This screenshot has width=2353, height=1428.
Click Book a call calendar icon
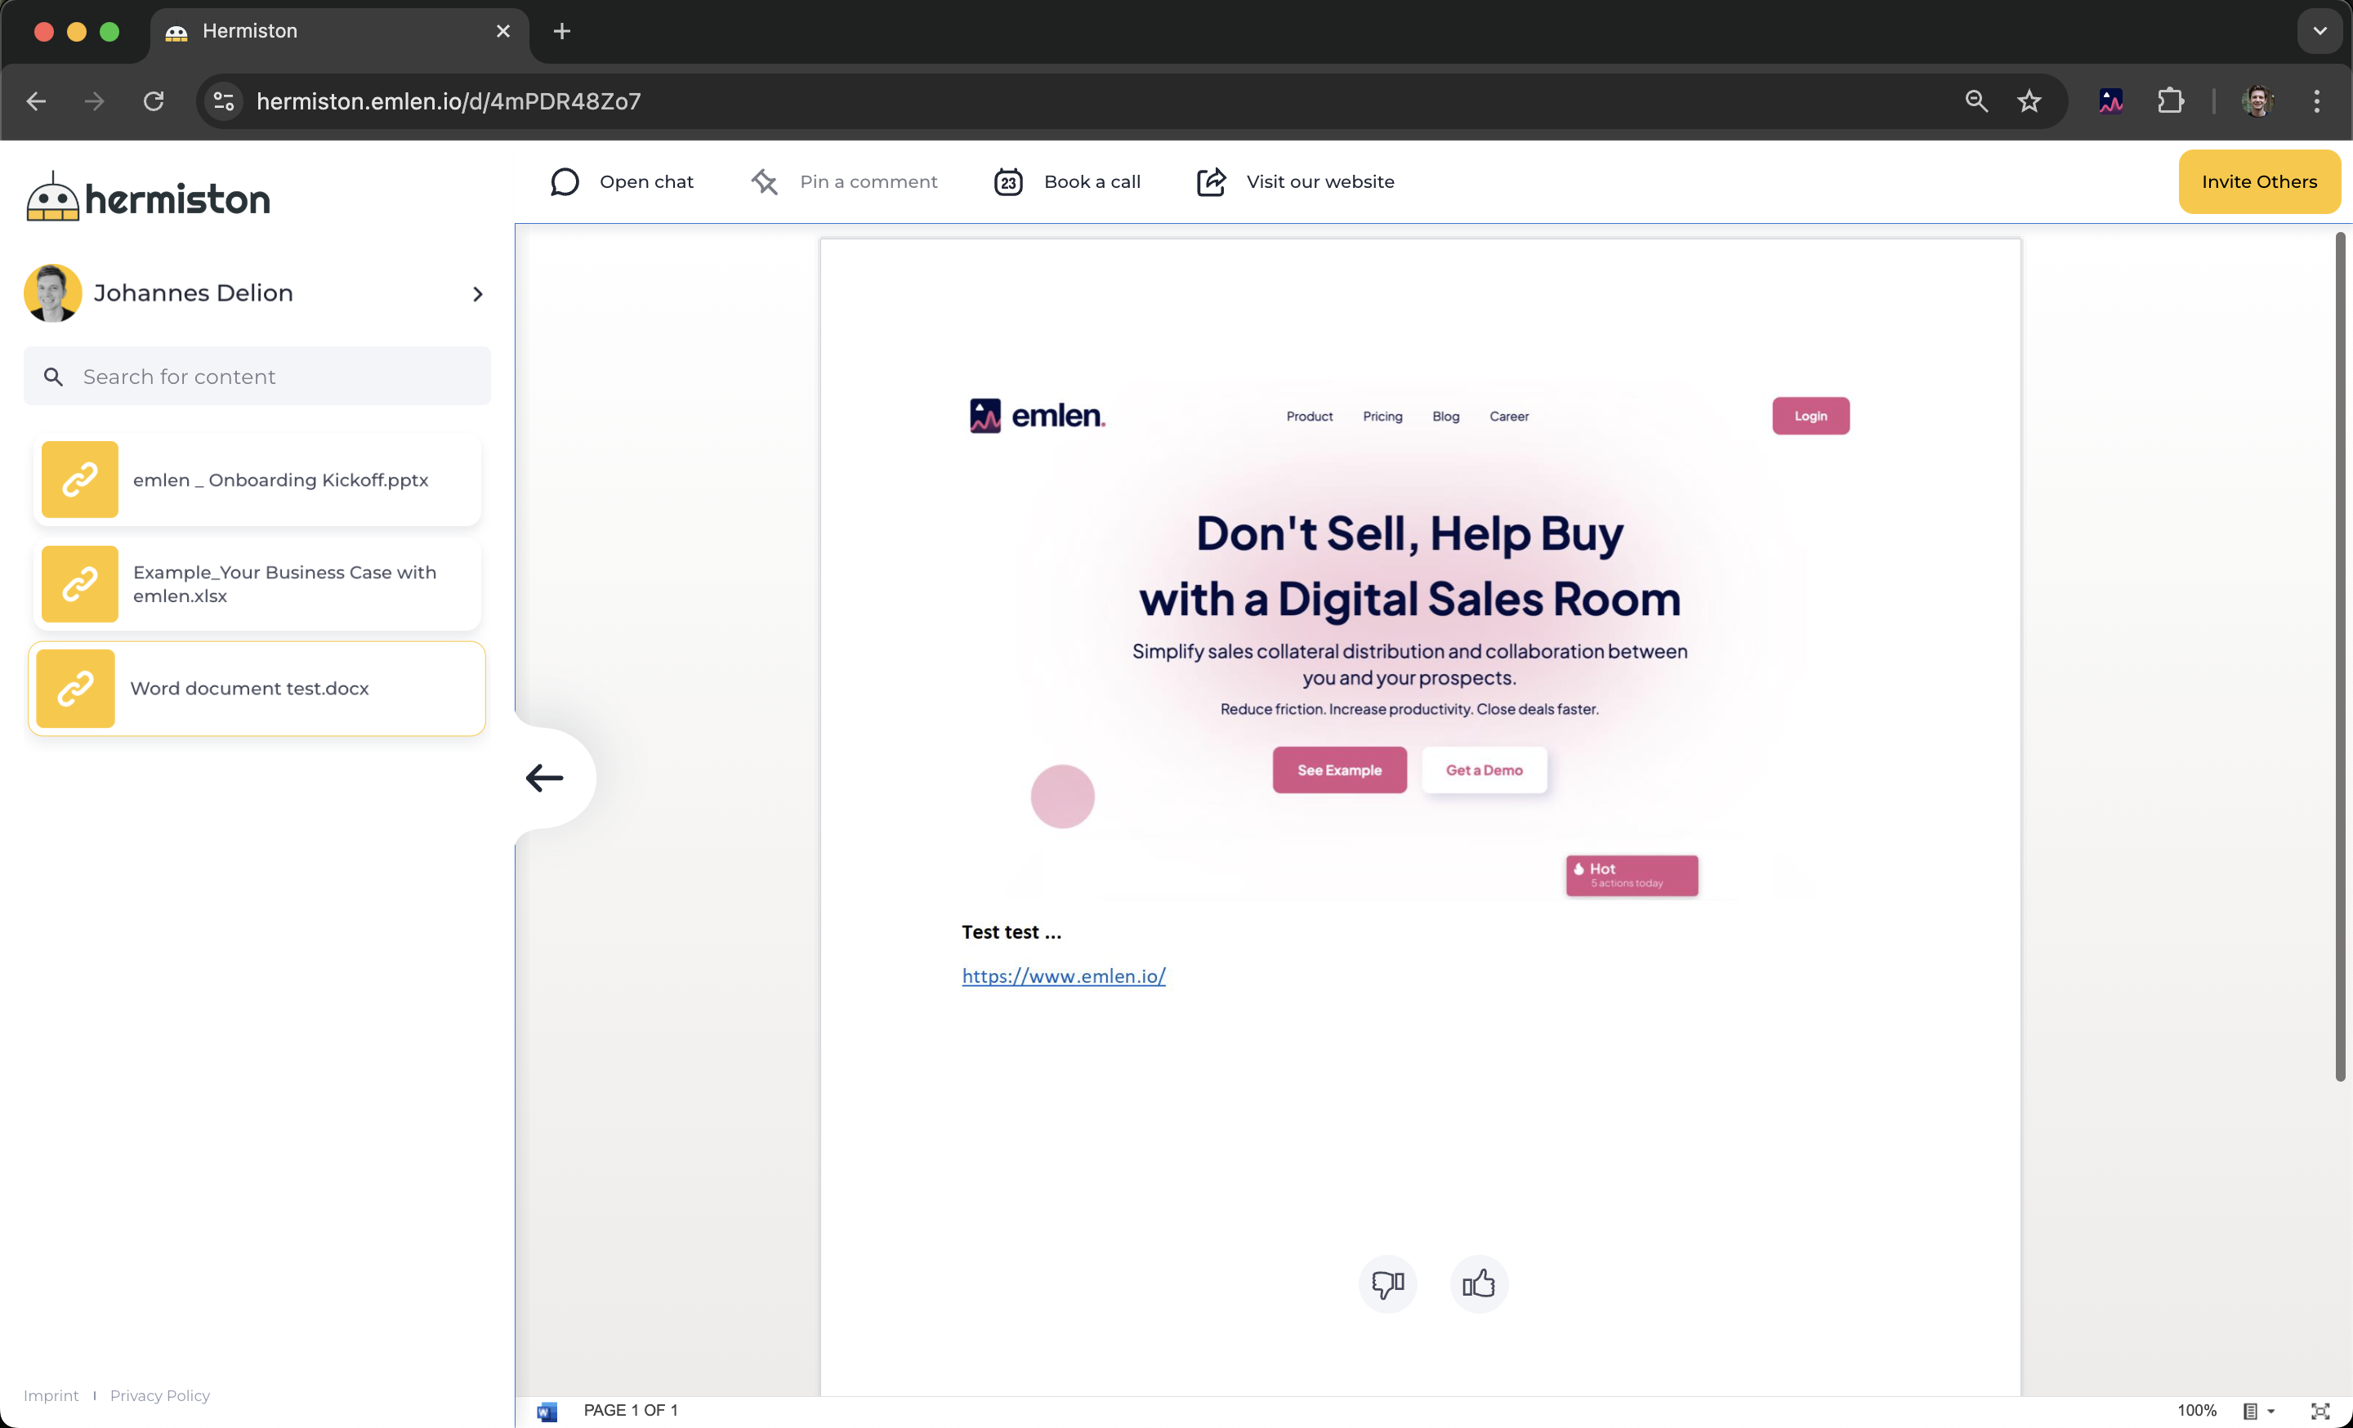(x=1008, y=181)
